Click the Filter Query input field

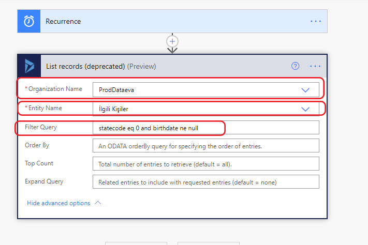point(206,128)
